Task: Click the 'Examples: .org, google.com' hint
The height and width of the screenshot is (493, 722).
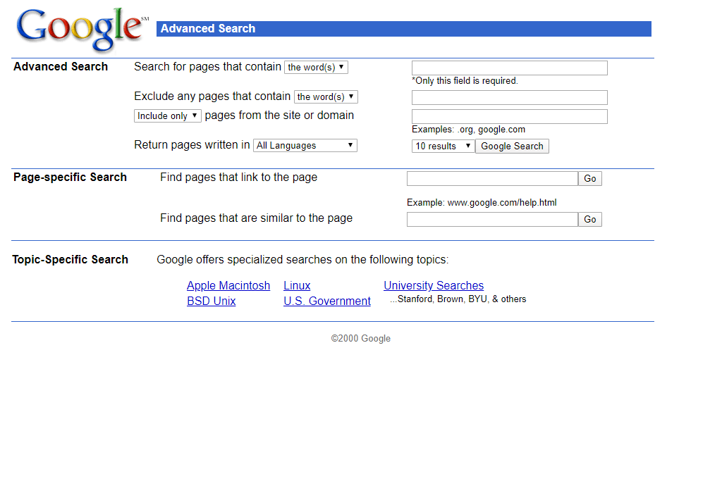Action: 468,130
